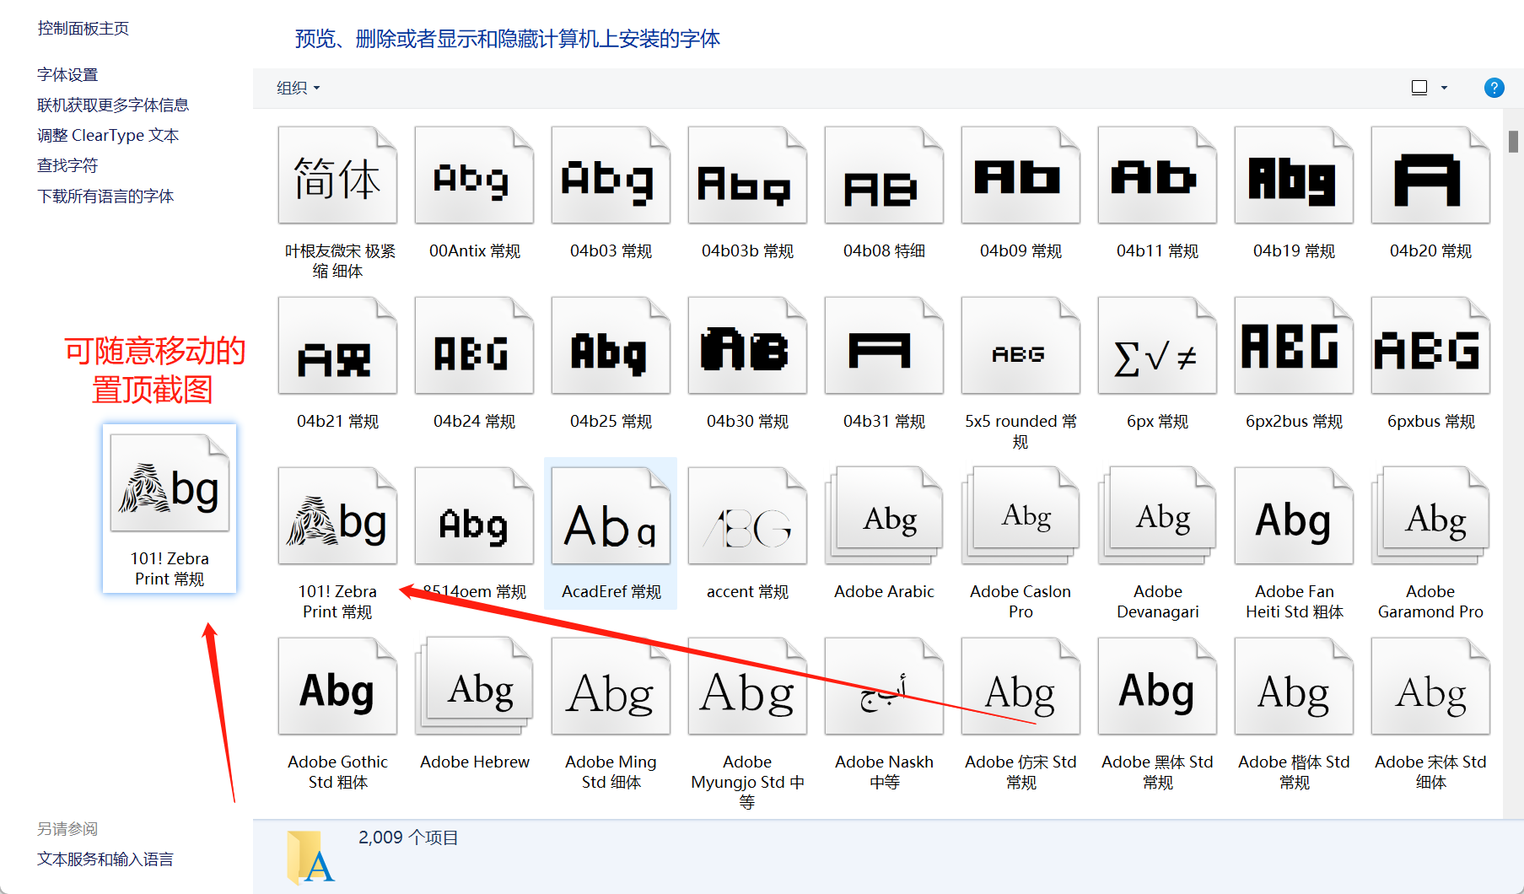Open the blue help question mark

(1494, 88)
